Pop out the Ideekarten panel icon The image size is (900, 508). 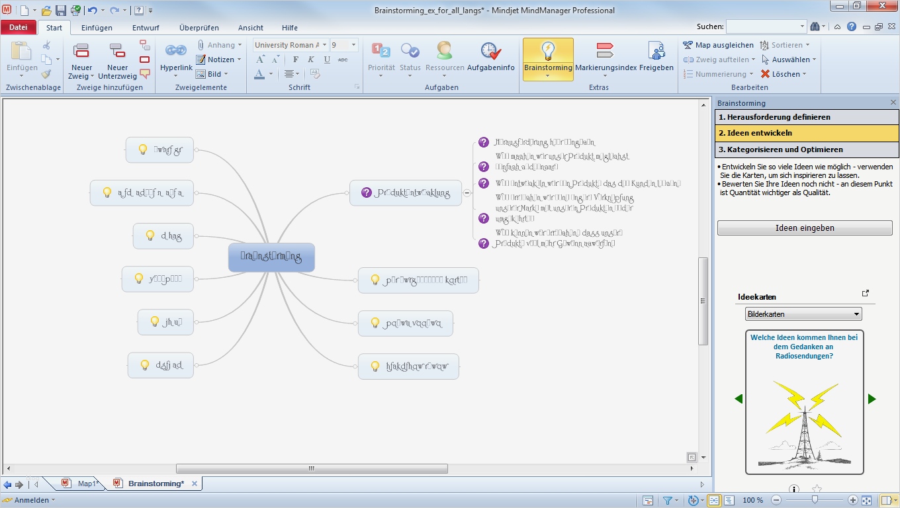coord(866,294)
